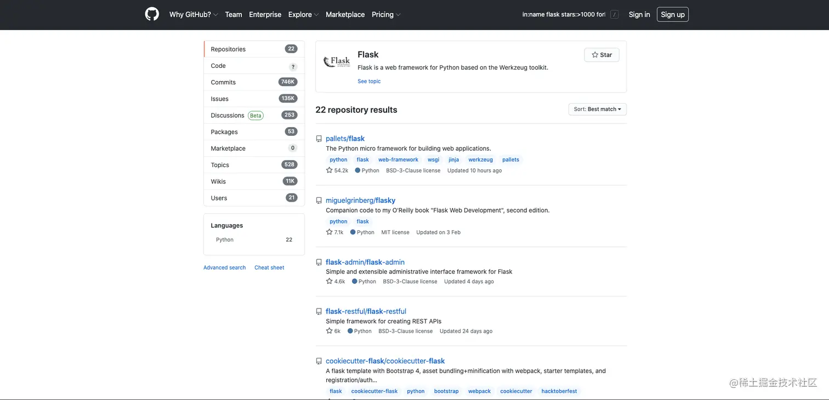Click the star count icon for pallets/flask
The image size is (829, 400).
pyautogui.click(x=330, y=170)
